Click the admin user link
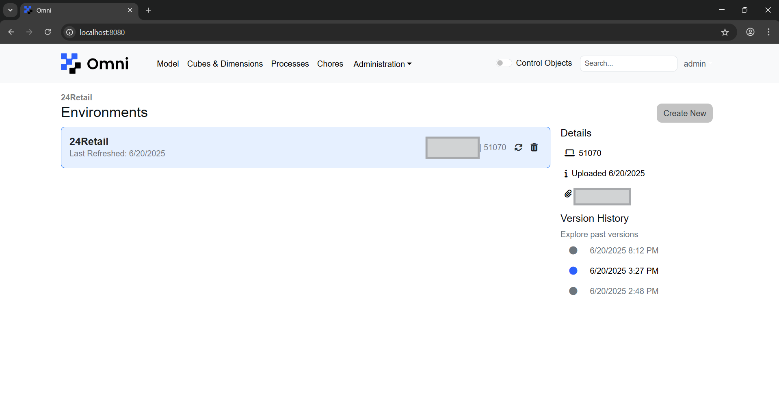The height and width of the screenshot is (411, 779). click(x=695, y=64)
